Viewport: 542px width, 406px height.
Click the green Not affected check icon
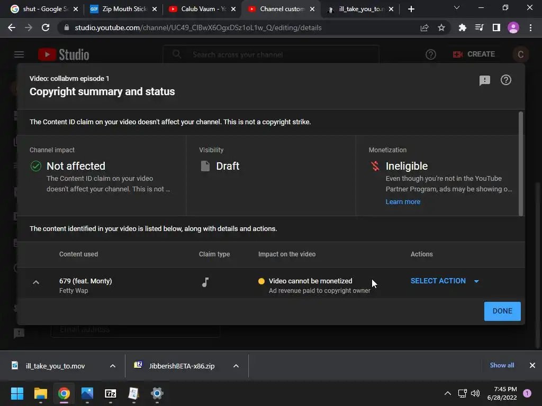(x=35, y=166)
